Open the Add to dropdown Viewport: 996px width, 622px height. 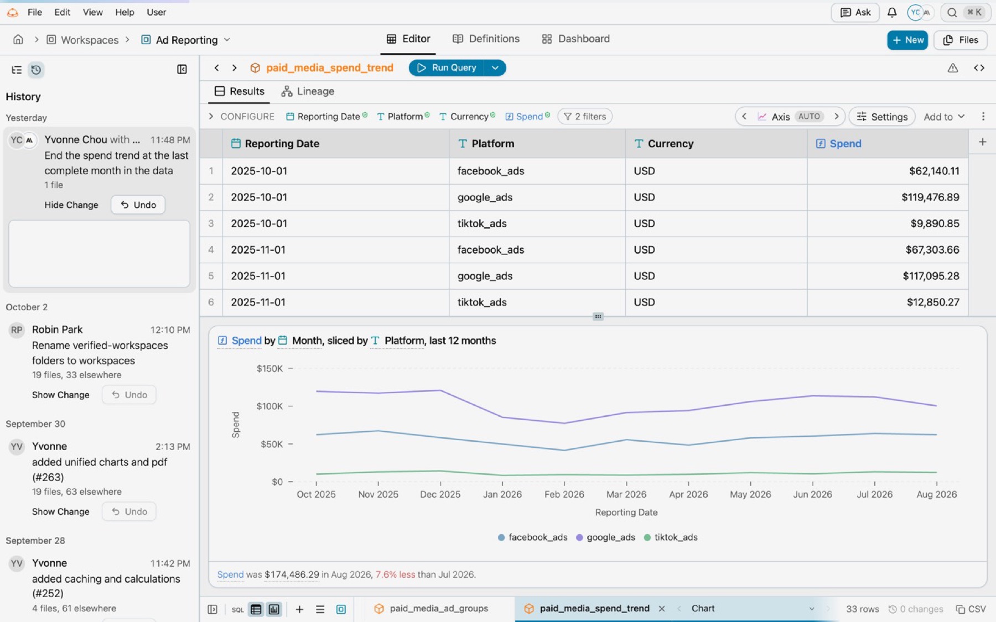click(x=944, y=116)
